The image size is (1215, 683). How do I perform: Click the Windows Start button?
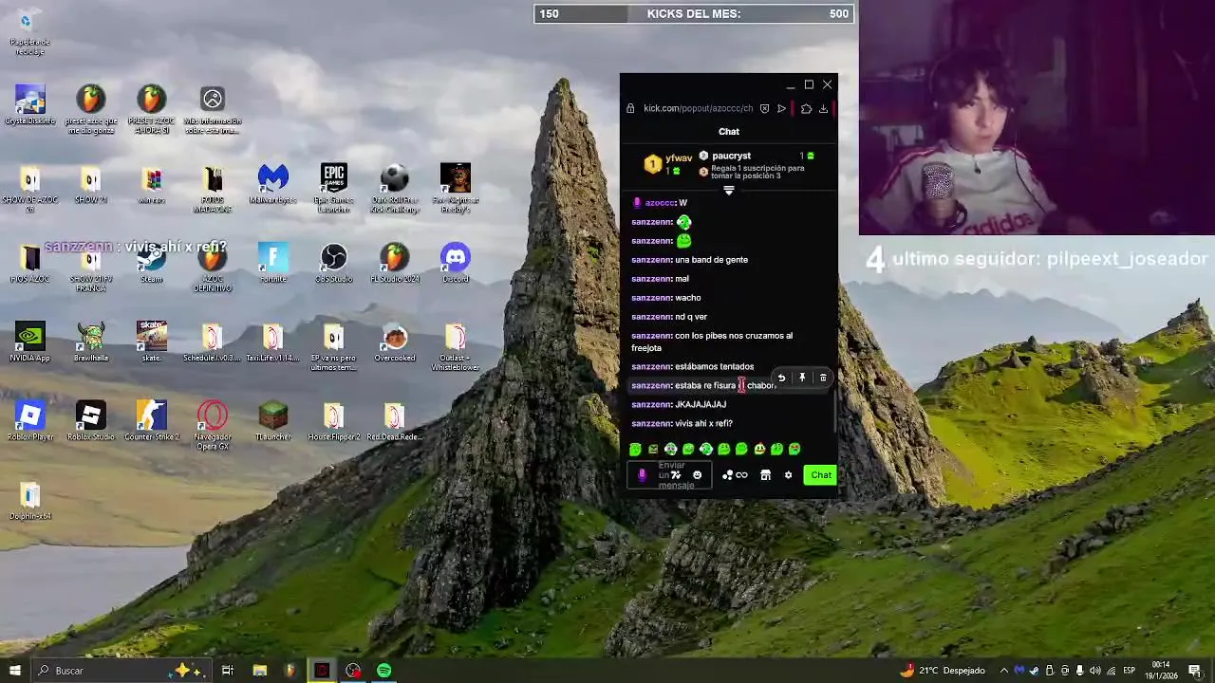(x=15, y=671)
